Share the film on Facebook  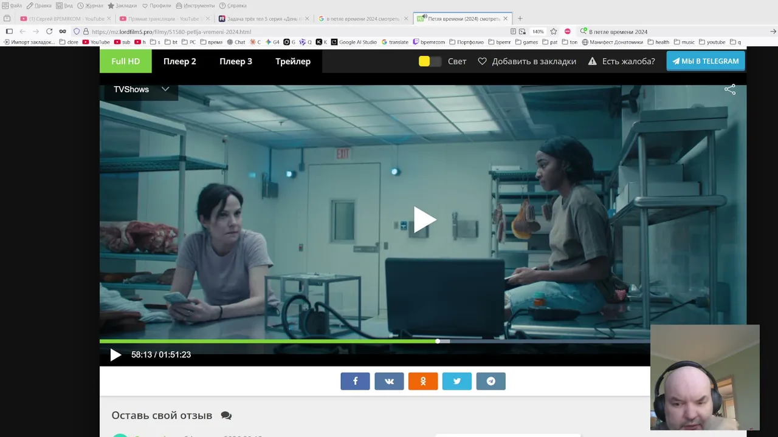coord(355,381)
